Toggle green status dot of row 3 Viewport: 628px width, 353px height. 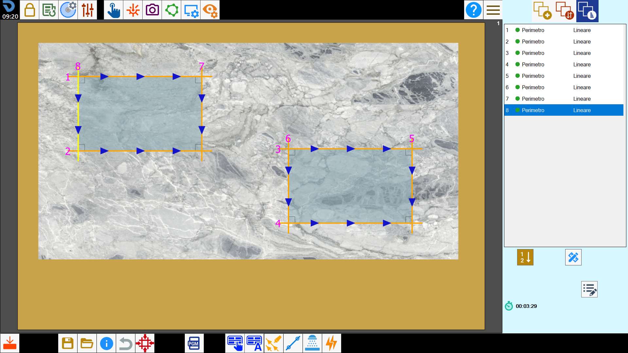pyautogui.click(x=517, y=53)
